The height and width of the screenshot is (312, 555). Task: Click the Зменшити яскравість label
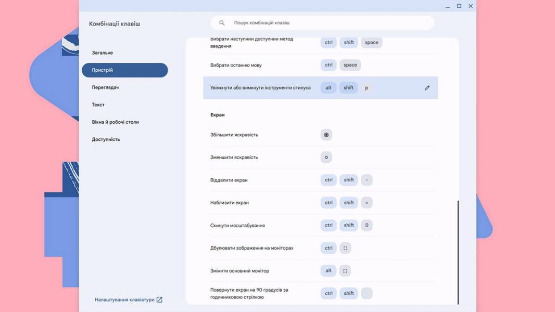[234, 157]
